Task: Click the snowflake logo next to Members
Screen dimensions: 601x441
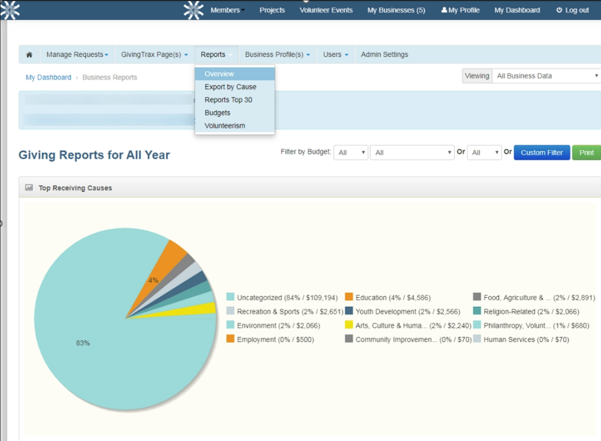Action: [x=194, y=10]
